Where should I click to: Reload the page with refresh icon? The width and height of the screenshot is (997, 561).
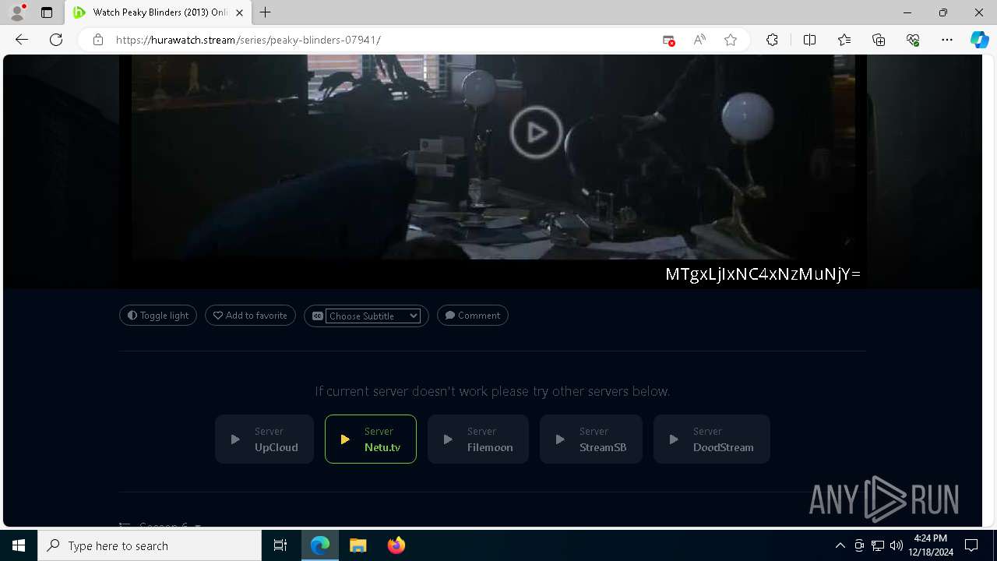pyautogui.click(x=56, y=40)
